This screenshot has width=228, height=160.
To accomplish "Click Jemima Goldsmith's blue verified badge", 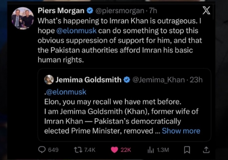I will [x=127, y=80].
